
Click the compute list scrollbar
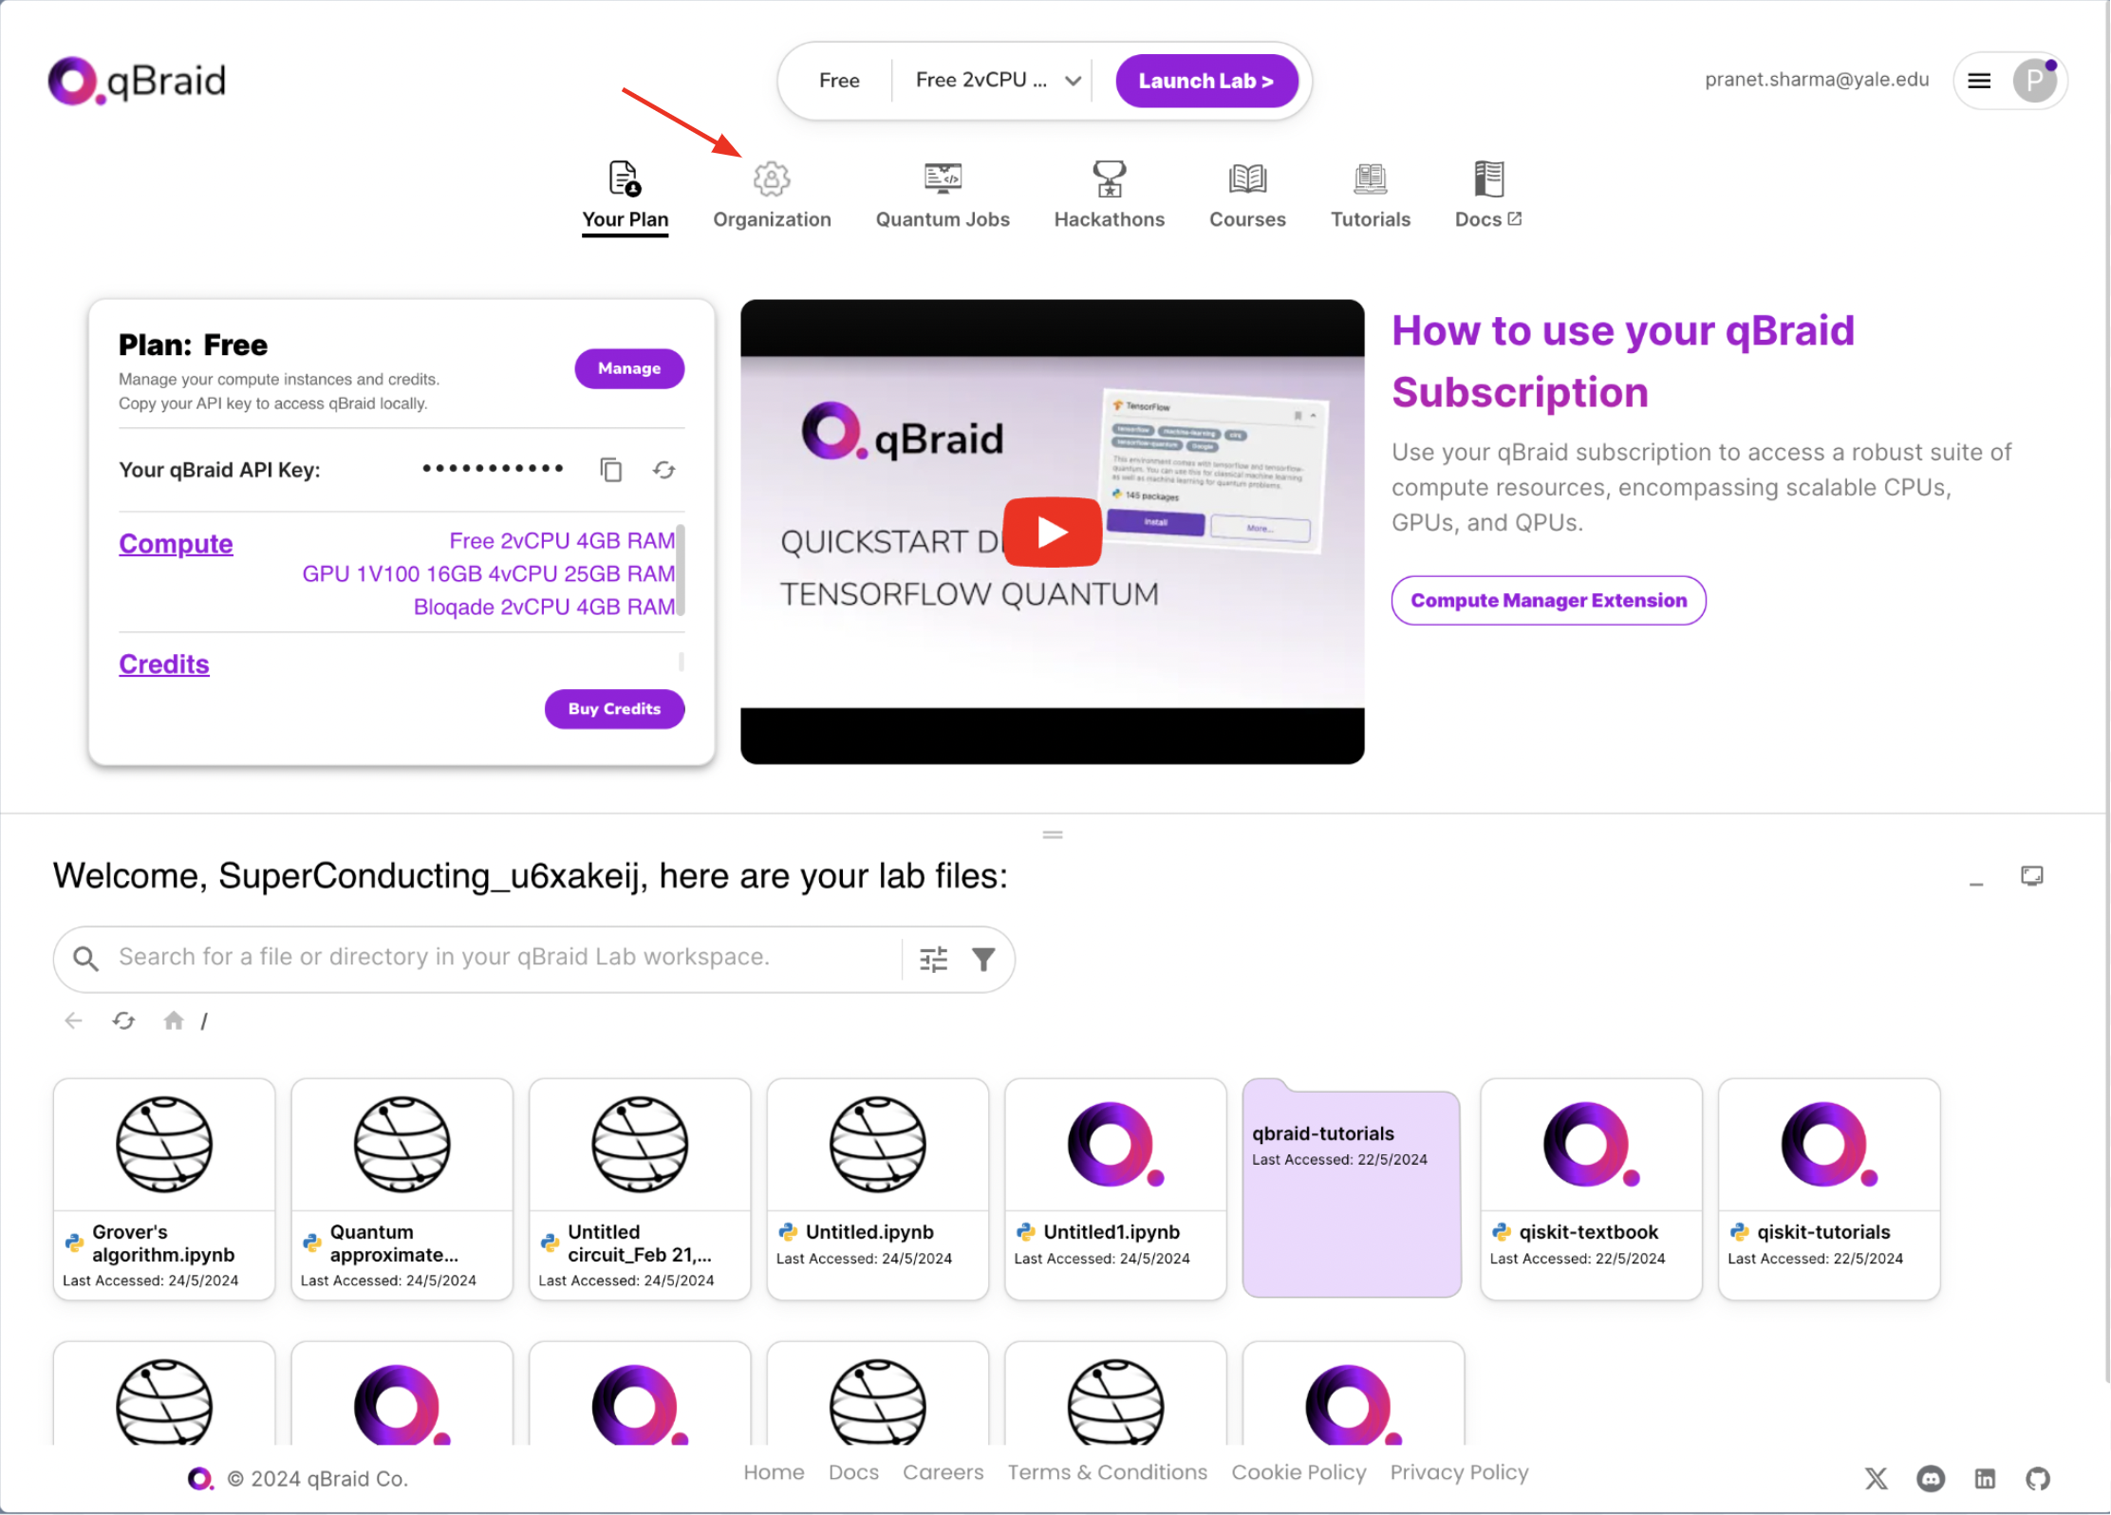pyautogui.click(x=681, y=570)
